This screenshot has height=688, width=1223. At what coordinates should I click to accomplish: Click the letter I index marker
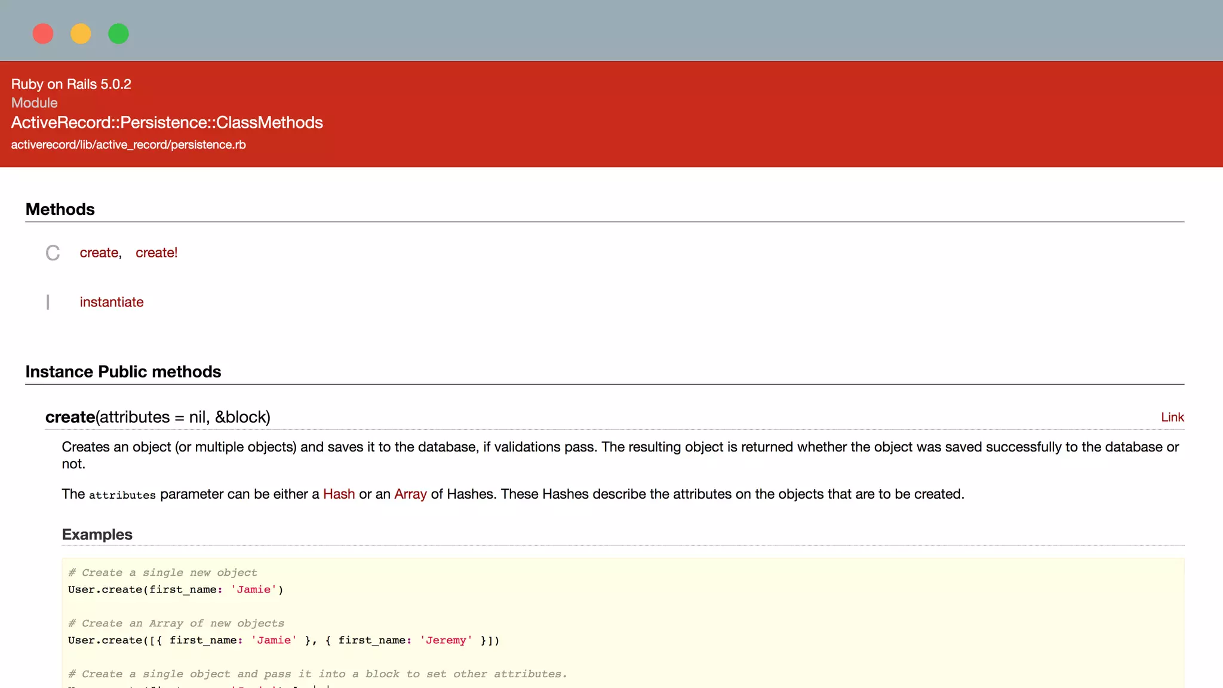48,302
